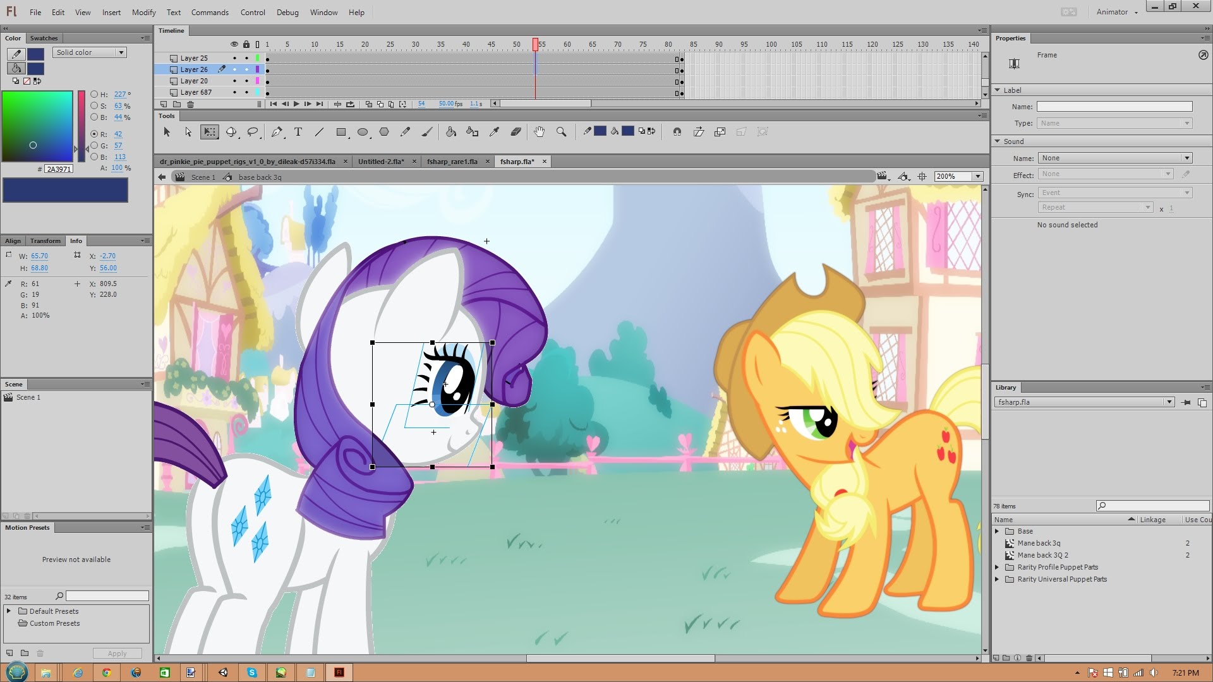Viewport: 1213px width, 682px height.
Task: Open the stage zoom 200% dropdown
Action: click(x=959, y=177)
